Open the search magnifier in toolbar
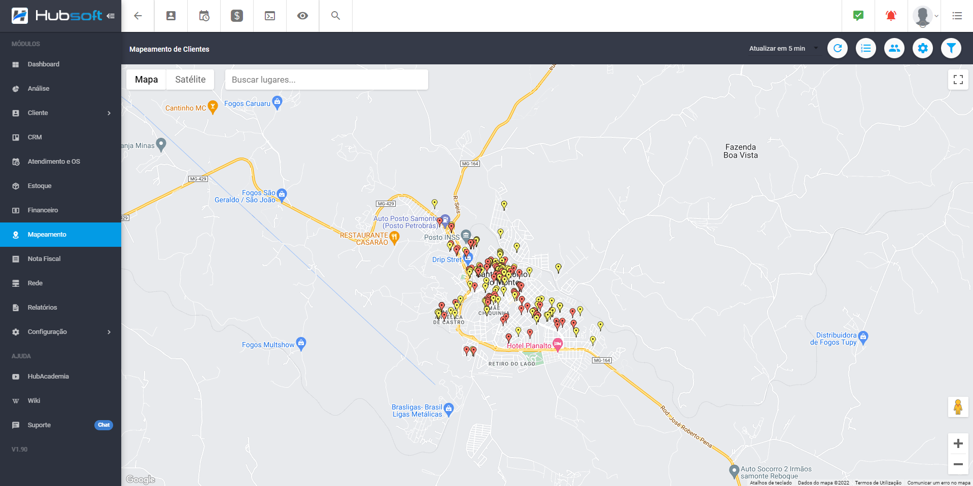Screen dimensions: 973x486 335,16
